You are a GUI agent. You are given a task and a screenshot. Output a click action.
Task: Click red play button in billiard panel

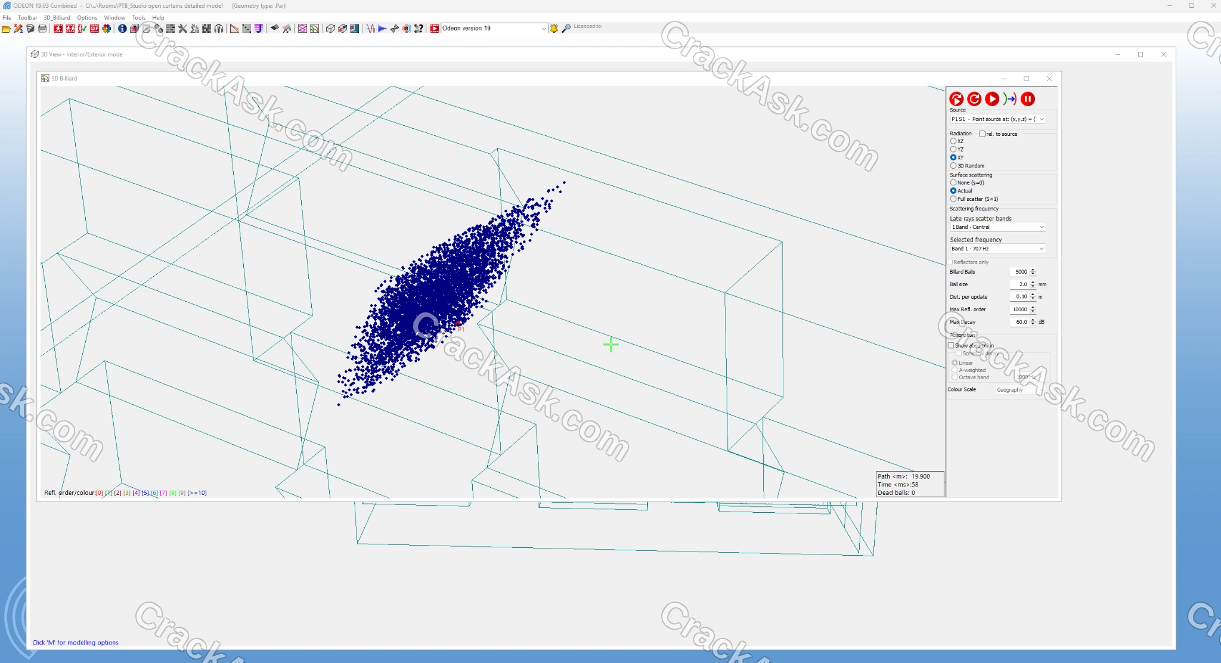point(992,99)
